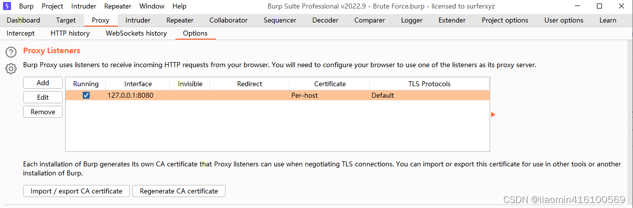
Task: Click the Edit listener button
Action: click(43, 97)
